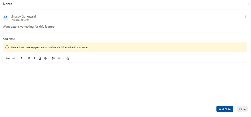Viewport: 251px width, 117px height.
Task: Click the author name Lindsey Gorkowski
Action: coord(23,16)
